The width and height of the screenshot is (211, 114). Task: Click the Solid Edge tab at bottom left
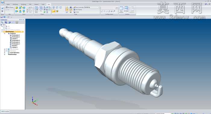tap(5, 111)
